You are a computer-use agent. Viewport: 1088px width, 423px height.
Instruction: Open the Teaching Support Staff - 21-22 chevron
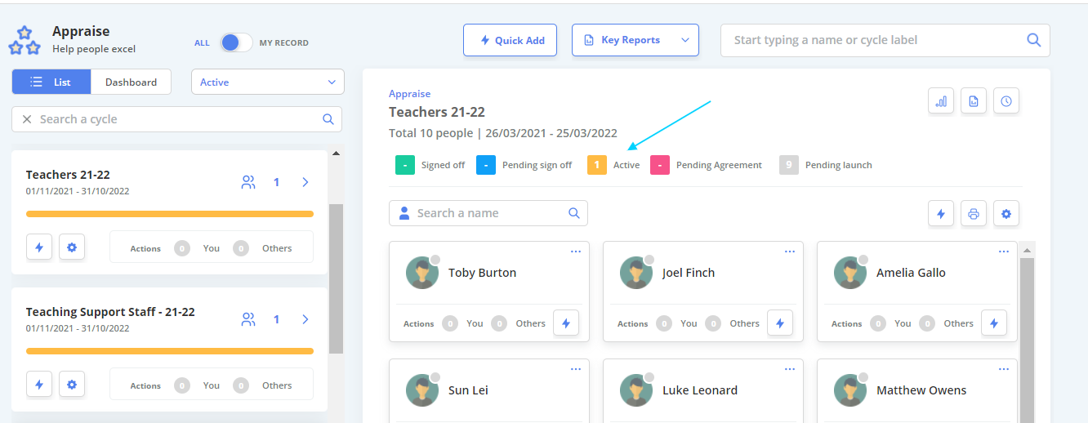tap(305, 319)
